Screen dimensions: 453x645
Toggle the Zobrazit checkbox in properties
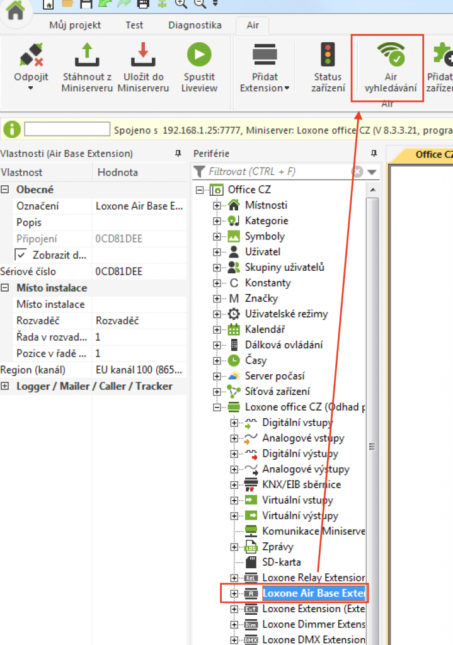click(x=21, y=255)
